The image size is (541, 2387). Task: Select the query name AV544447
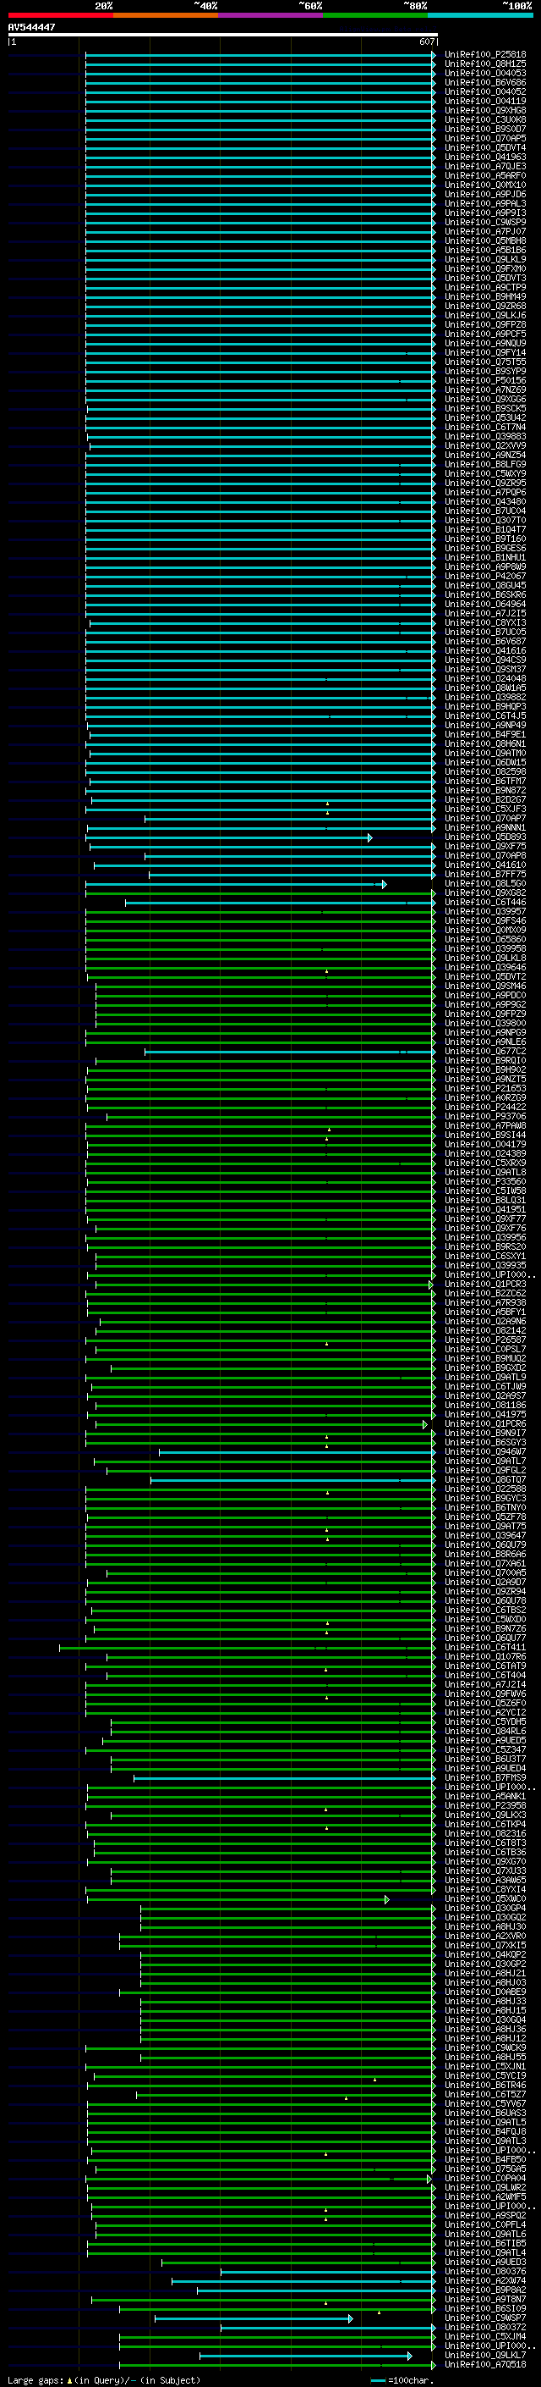(x=31, y=27)
